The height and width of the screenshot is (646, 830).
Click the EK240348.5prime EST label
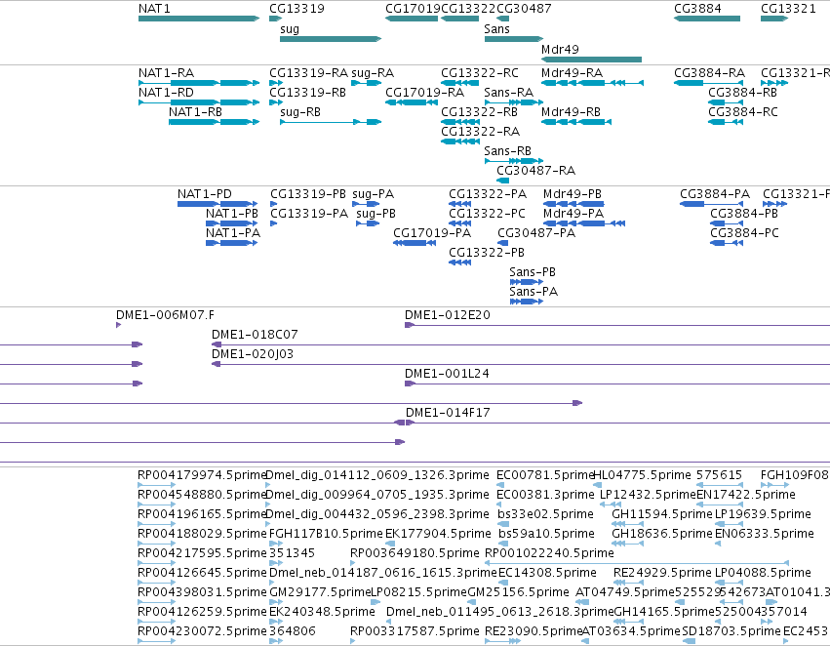tap(322, 612)
